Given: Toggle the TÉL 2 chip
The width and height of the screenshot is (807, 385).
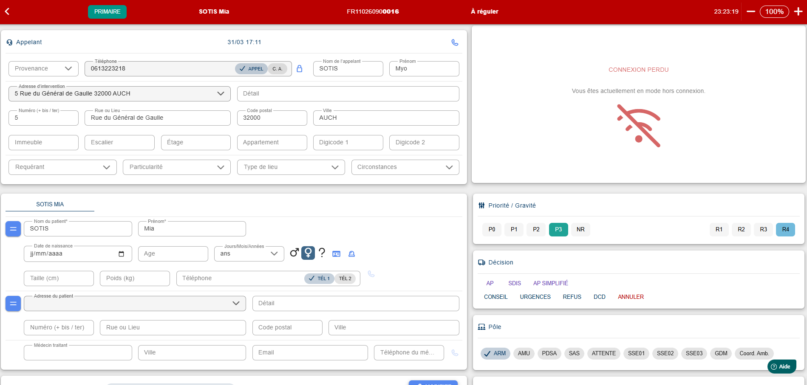Looking at the screenshot, I should (345, 278).
